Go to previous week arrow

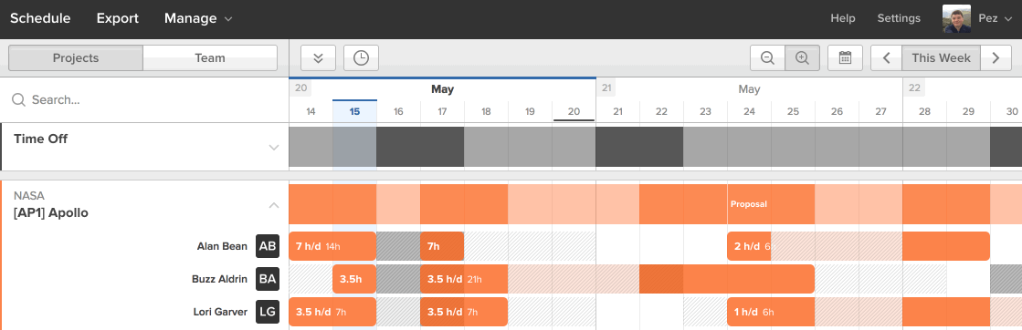[x=887, y=58]
